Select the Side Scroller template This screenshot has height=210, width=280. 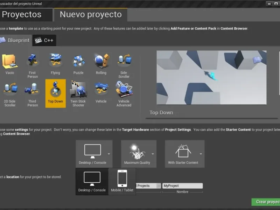click(124, 65)
